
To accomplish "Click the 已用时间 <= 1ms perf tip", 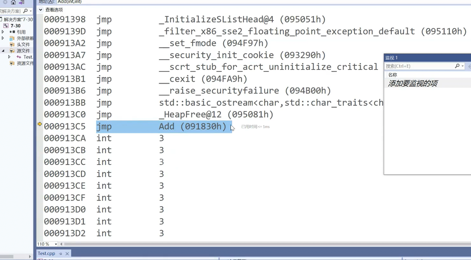I will tap(255, 127).
